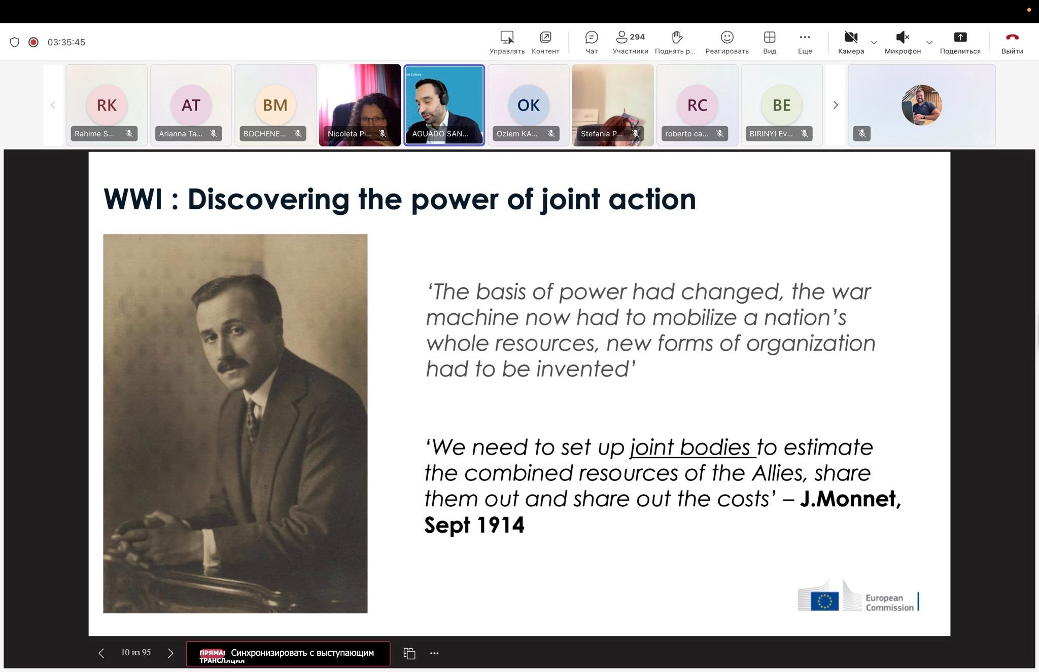
Task: Select Rahime S... participant tile
Action: (x=107, y=105)
